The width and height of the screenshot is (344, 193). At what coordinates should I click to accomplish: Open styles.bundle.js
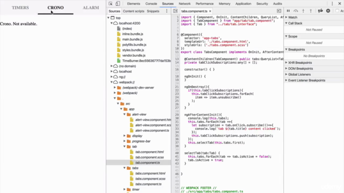[x=133, y=50]
